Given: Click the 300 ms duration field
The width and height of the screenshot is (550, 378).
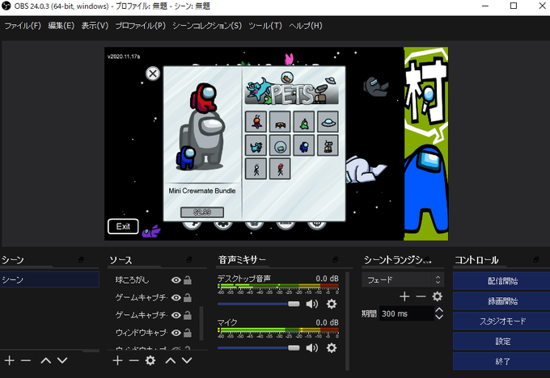Looking at the screenshot, I should (x=406, y=313).
